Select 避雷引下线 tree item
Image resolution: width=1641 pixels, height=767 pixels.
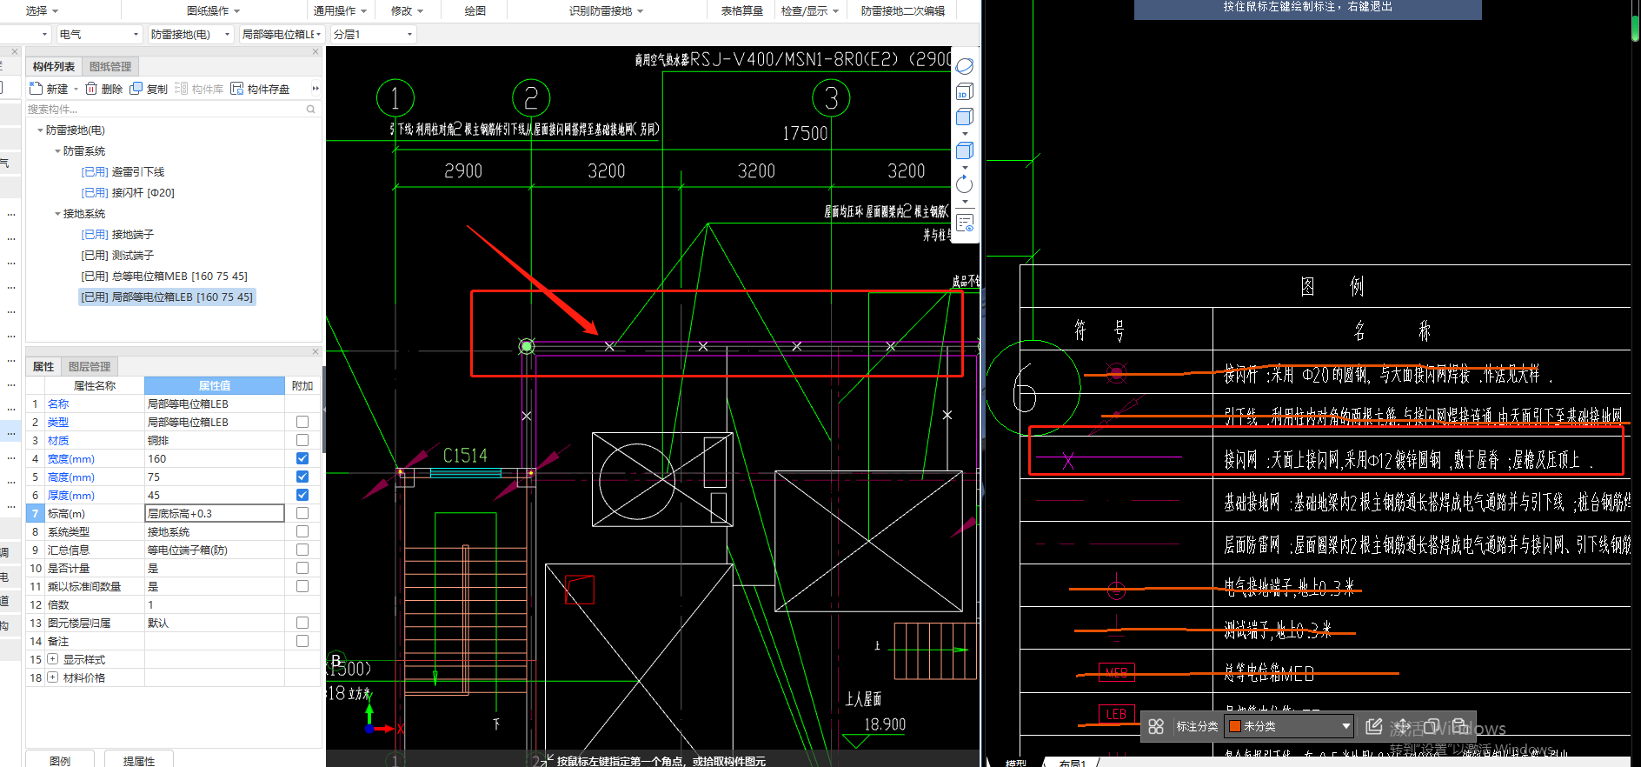click(x=123, y=172)
